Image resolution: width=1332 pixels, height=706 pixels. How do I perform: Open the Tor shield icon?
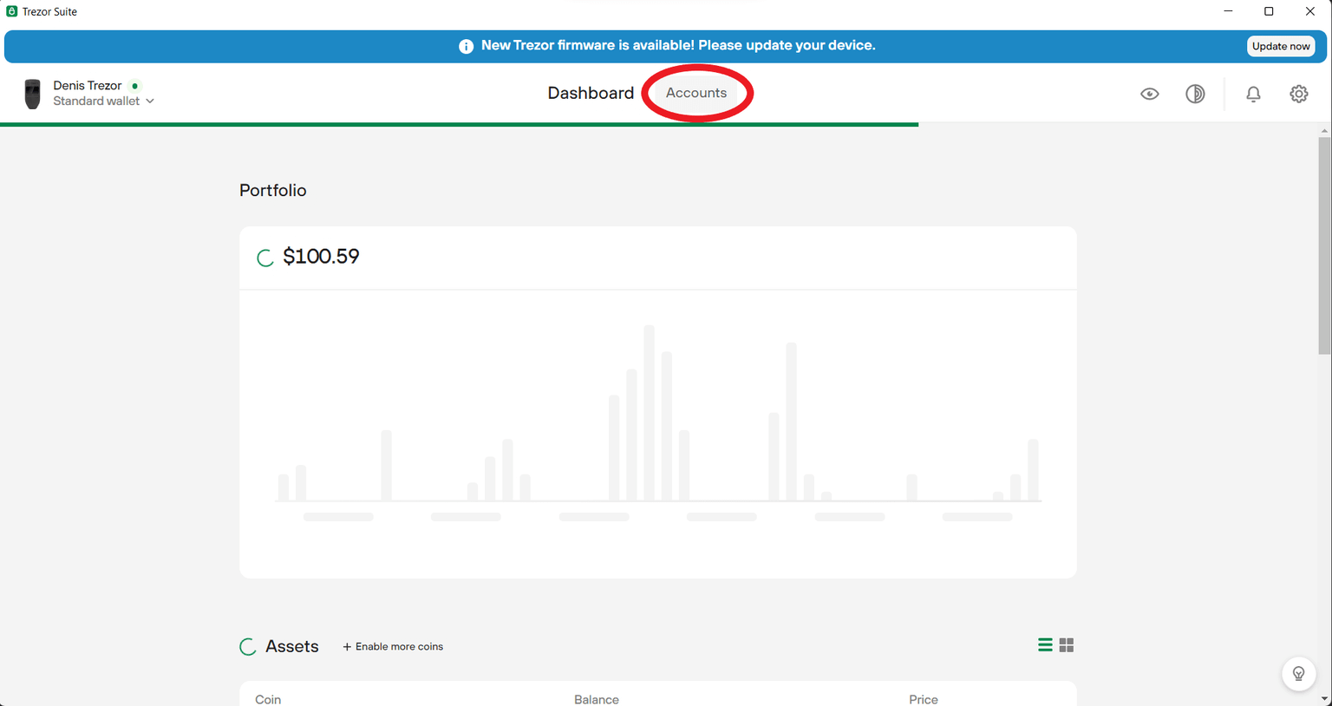click(1195, 94)
